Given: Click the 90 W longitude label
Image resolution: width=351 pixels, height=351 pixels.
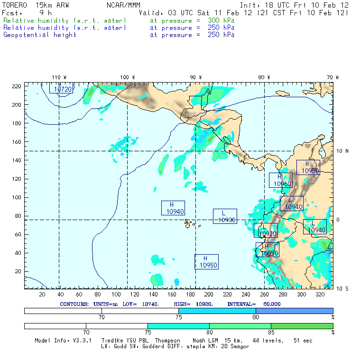Looking at the screenshot, I should 196,77.
